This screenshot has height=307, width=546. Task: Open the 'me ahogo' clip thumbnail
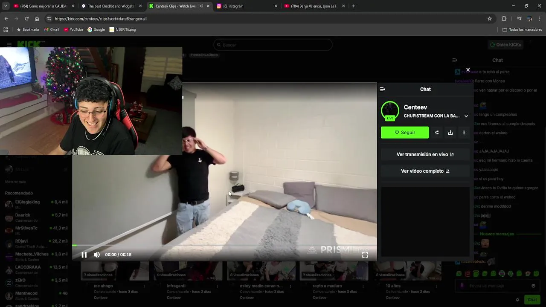coord(115,270)
